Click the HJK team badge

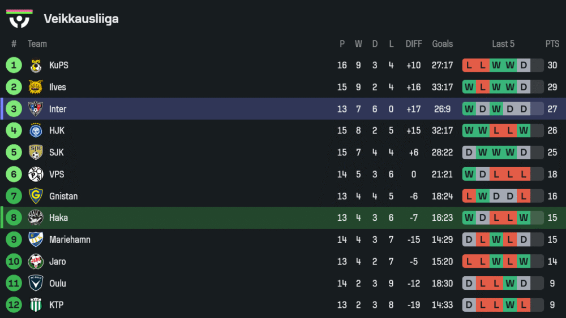pyautogui.click(x=36, y=130)
